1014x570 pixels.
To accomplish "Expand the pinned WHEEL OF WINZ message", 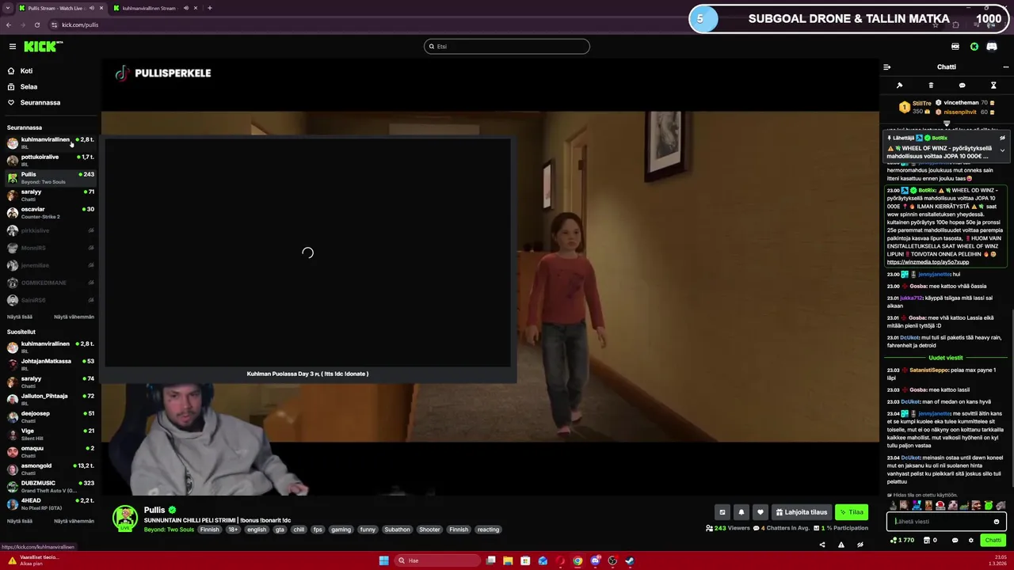I will pos(1002,150).
